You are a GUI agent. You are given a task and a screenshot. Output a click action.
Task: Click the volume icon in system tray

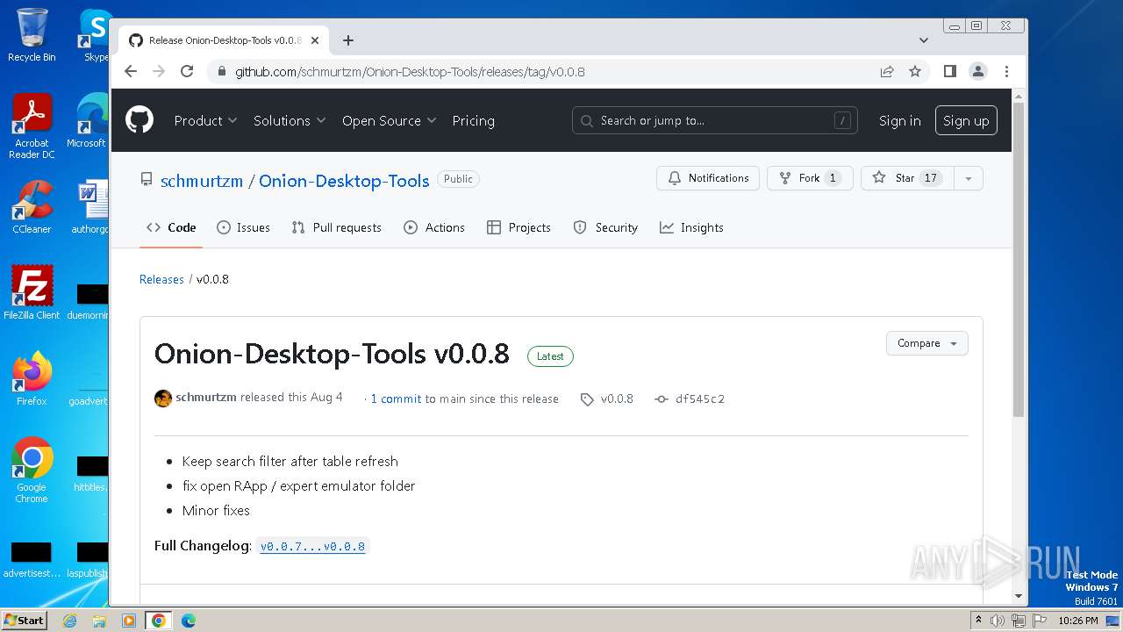point(998,621)
